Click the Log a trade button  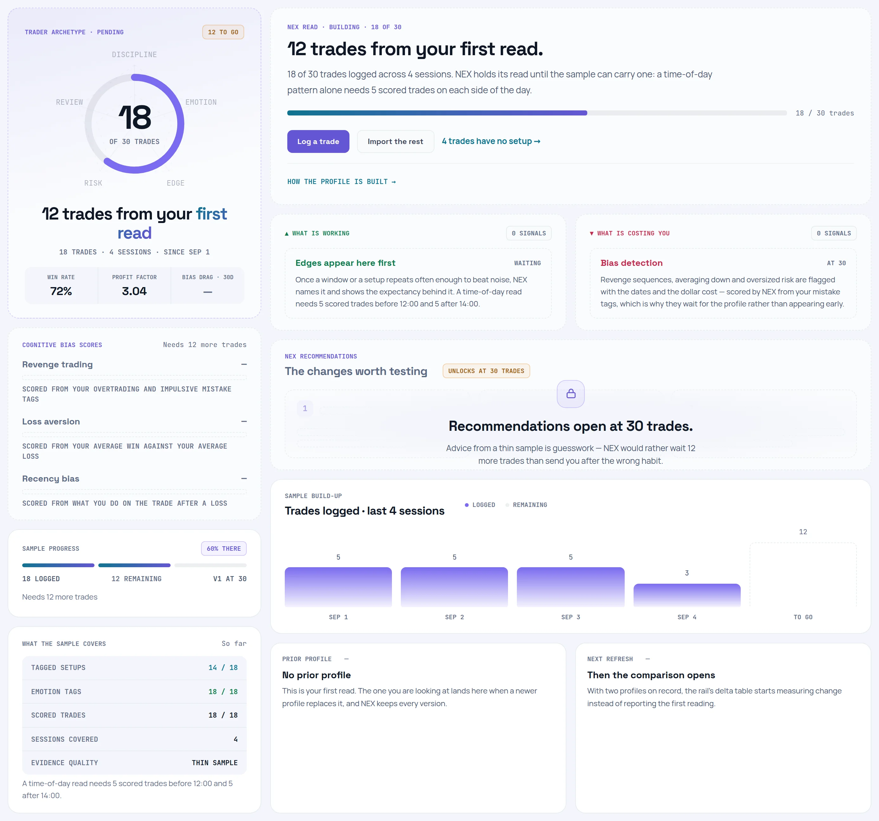click(318, 141)
